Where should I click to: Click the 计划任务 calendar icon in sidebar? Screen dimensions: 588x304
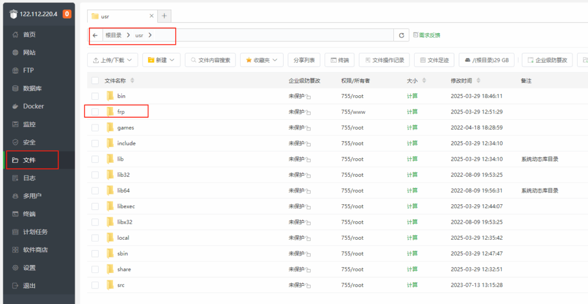(x=16, y=232)
